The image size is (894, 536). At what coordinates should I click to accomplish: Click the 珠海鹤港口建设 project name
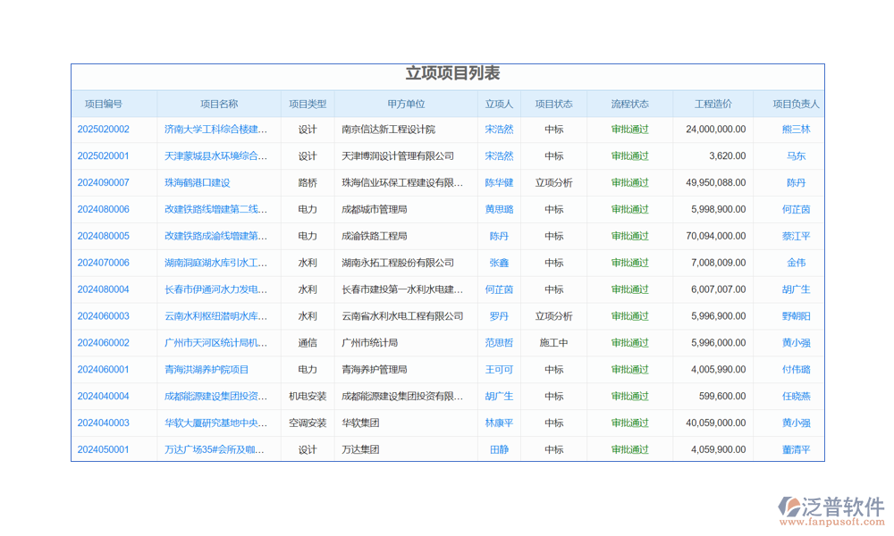197,183
